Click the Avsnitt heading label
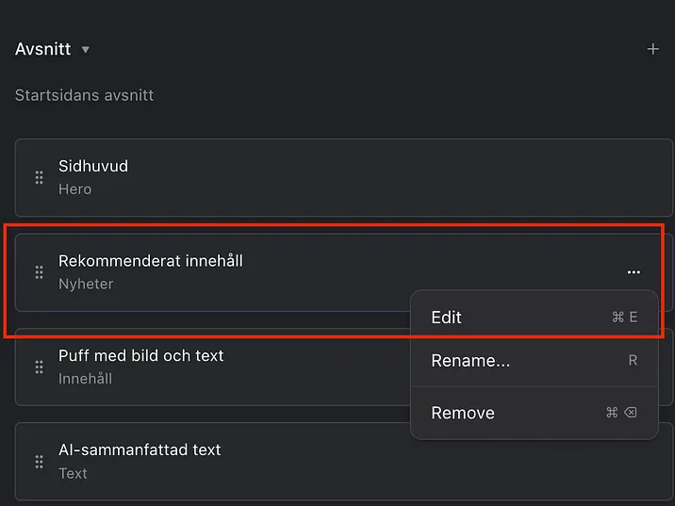This screenshot has width=675, height=506. click(42, 49)
